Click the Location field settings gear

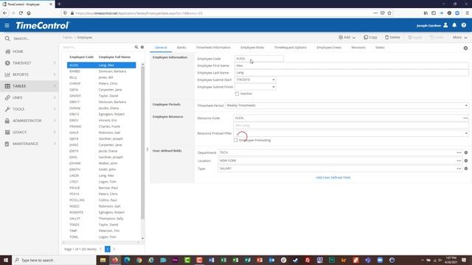point(466,160)
